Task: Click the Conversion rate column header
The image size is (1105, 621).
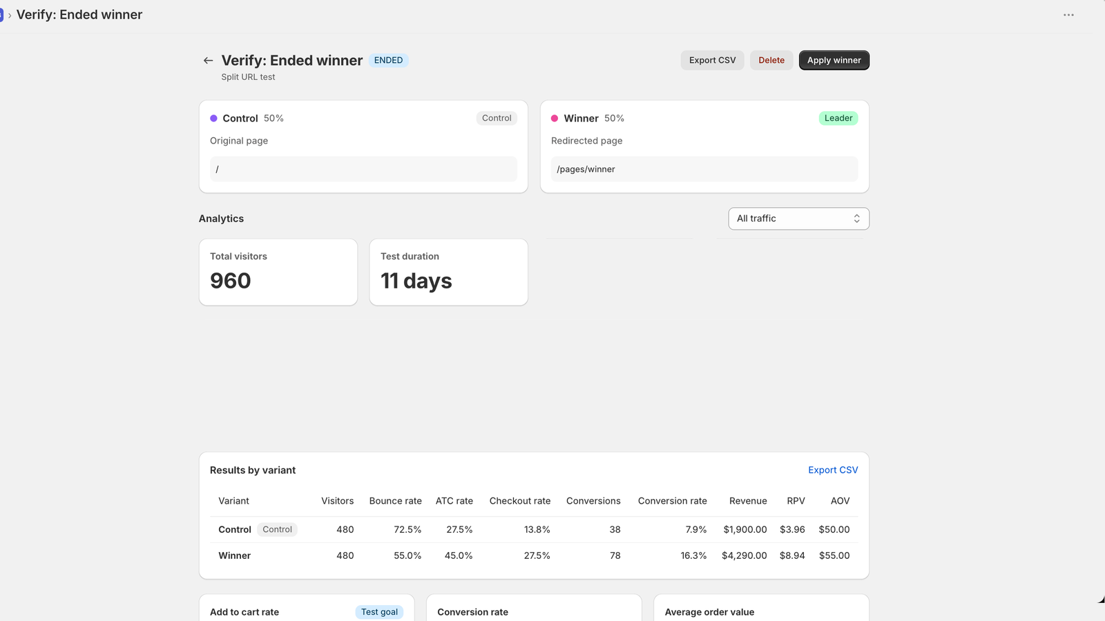Action: point(672,501)
